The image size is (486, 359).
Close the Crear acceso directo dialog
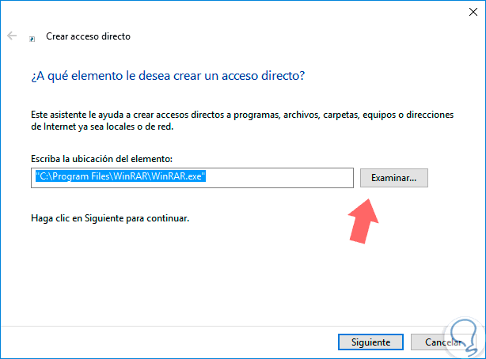pyautogui.click(x=468, y=11)
